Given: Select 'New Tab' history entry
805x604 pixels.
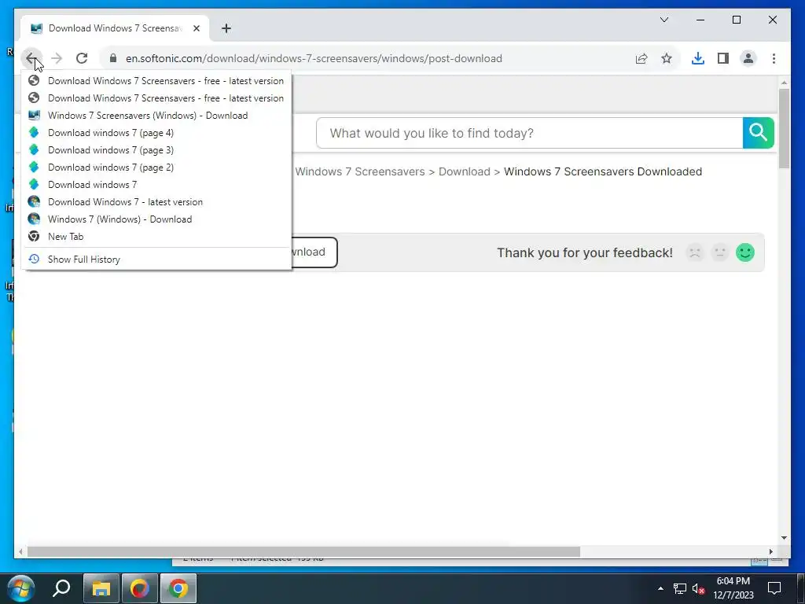Looking at the screenshot, I should 156,237.
